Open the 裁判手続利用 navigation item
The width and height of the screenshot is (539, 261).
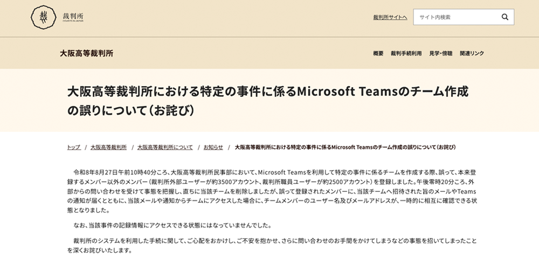pyautogui.click(x=406, y=53)
